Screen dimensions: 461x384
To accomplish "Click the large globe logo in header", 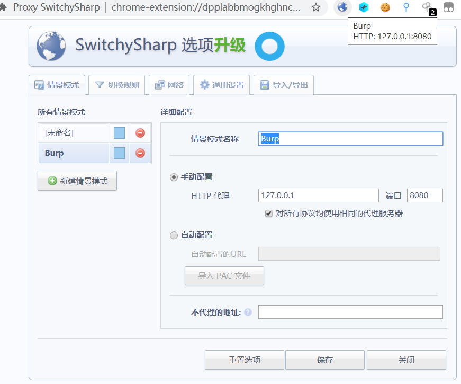I will click(51, 46).
